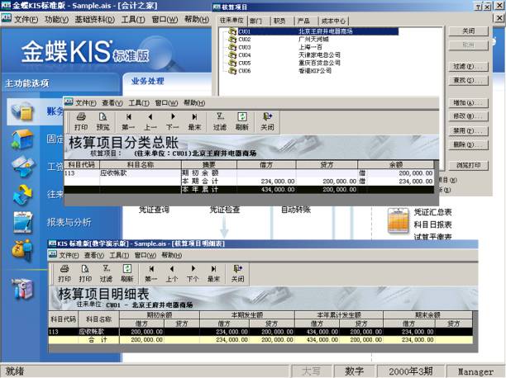
Task: Go to previous item in detail table
Action: tap(172, 273)
